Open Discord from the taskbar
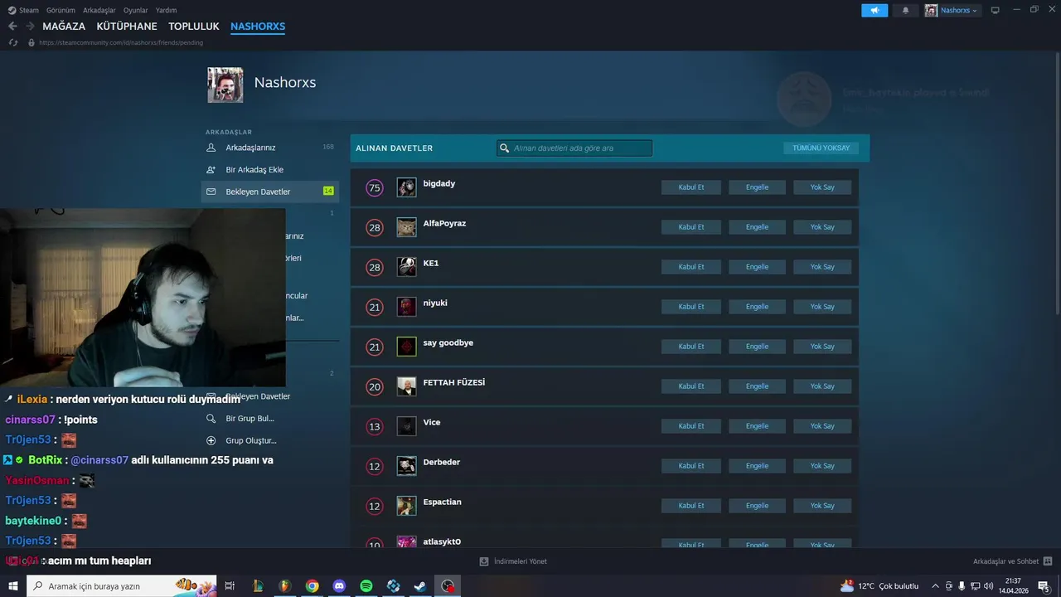Viewport: 1061px width, 597px height. [339, 586]
